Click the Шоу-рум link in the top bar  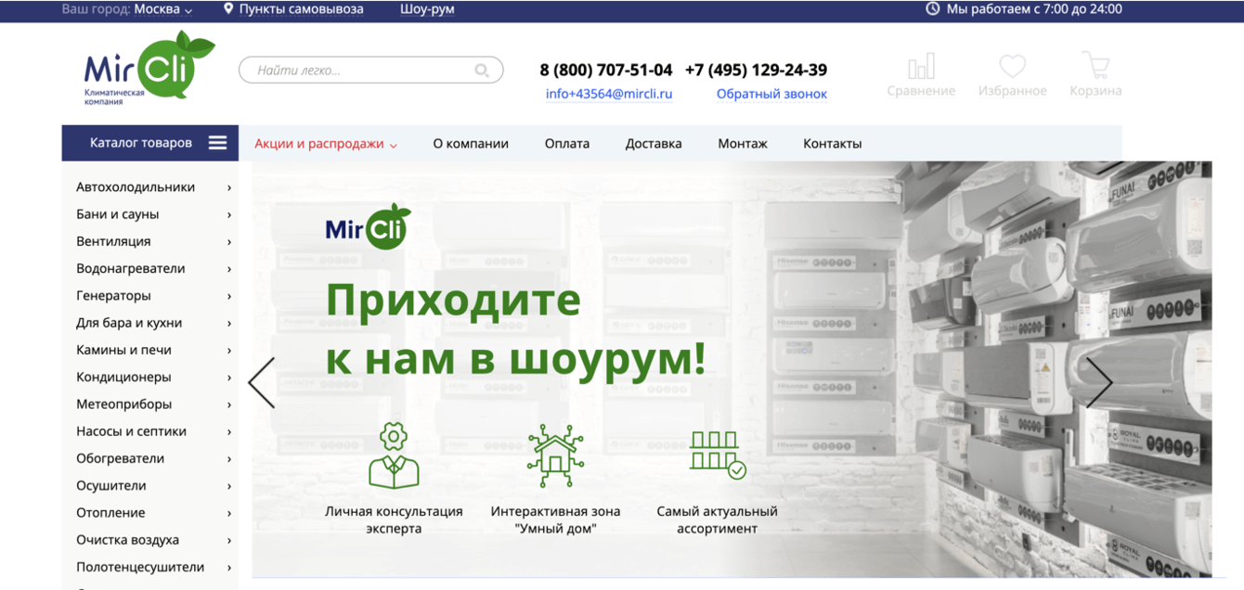click(427, 9)
